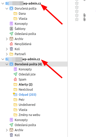Open Koncepty listed below Změny na webu
Screen dimensions: 96x137
point(21,120)
